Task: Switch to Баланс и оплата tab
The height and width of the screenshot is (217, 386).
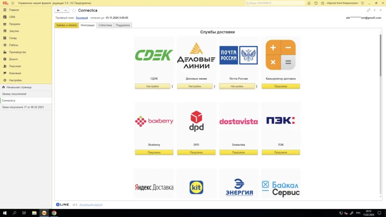Action: coord(66,25)
